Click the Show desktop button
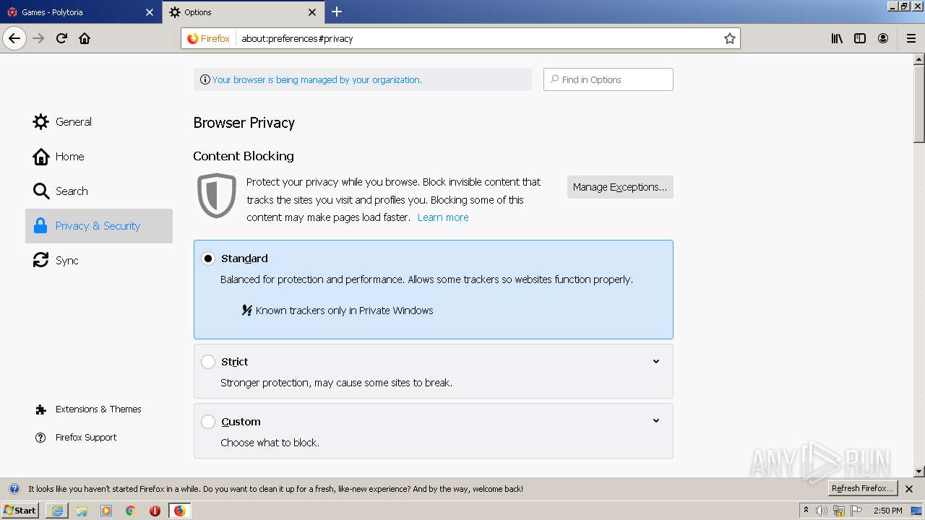925x520 pixels. coord(918,511)
